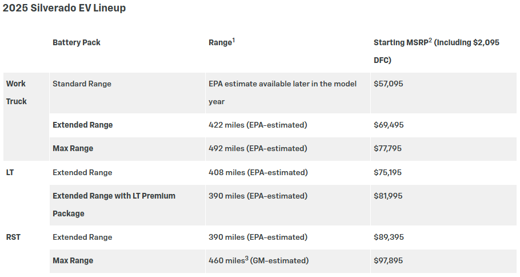Click the 422 miles range cell

pyautogui.click(x=258, y=125)
